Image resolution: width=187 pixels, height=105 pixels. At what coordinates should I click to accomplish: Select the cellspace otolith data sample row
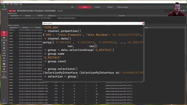coord(97,18)
